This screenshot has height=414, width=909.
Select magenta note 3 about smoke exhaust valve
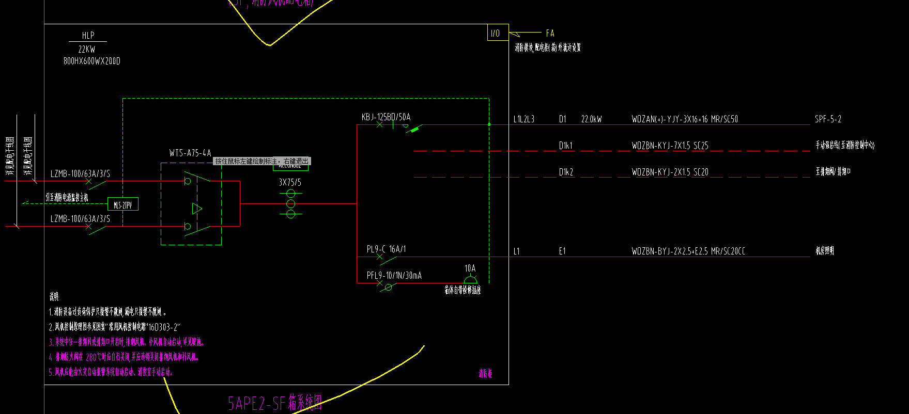coord(127,342)
